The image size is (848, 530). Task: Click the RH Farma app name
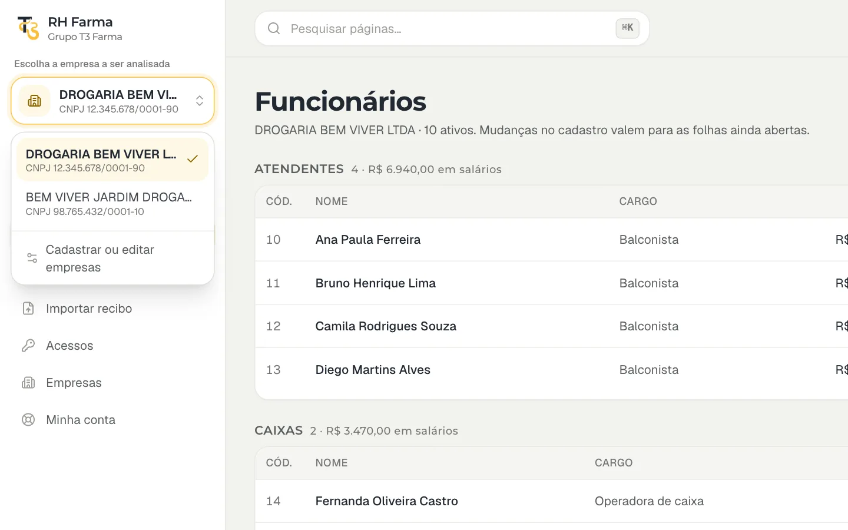point(80,22)
